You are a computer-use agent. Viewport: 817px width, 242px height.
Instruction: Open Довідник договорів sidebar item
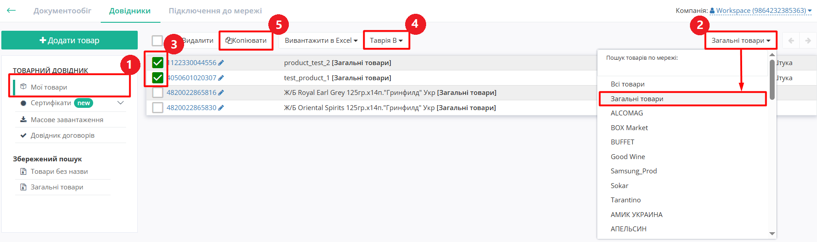click(62, 135)
